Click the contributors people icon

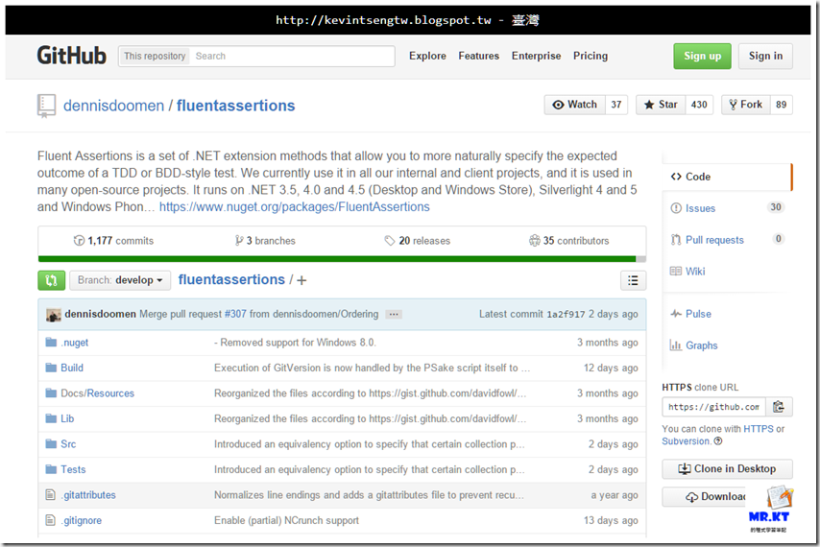tap(535, 240)
